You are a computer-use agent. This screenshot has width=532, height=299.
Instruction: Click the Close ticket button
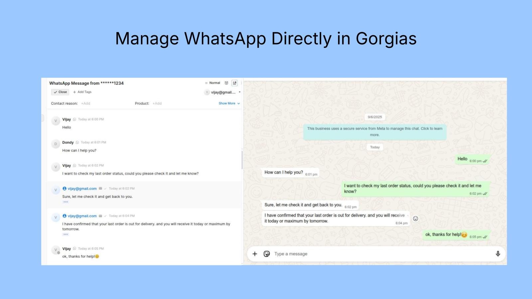60,92
